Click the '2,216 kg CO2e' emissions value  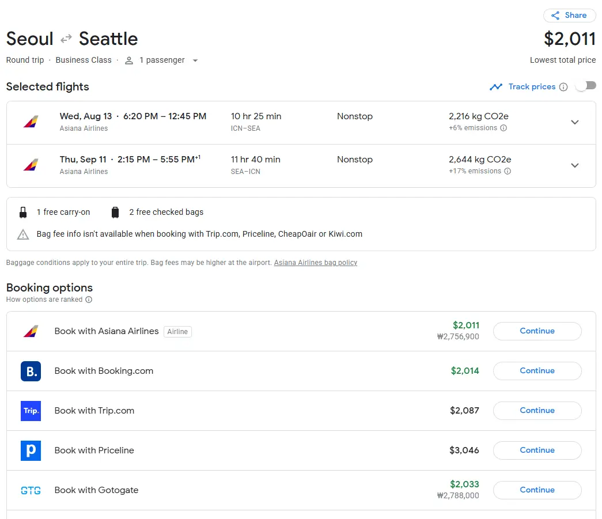(479, 116)
